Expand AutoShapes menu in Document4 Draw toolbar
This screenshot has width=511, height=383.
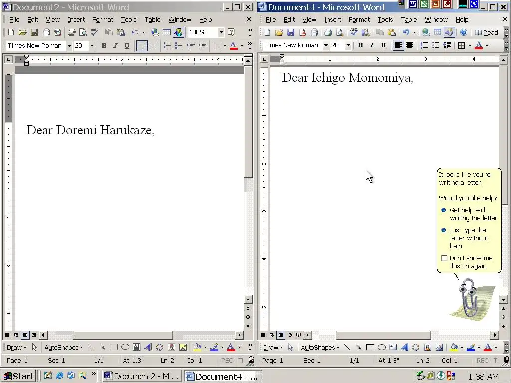(x=320, y=347)
